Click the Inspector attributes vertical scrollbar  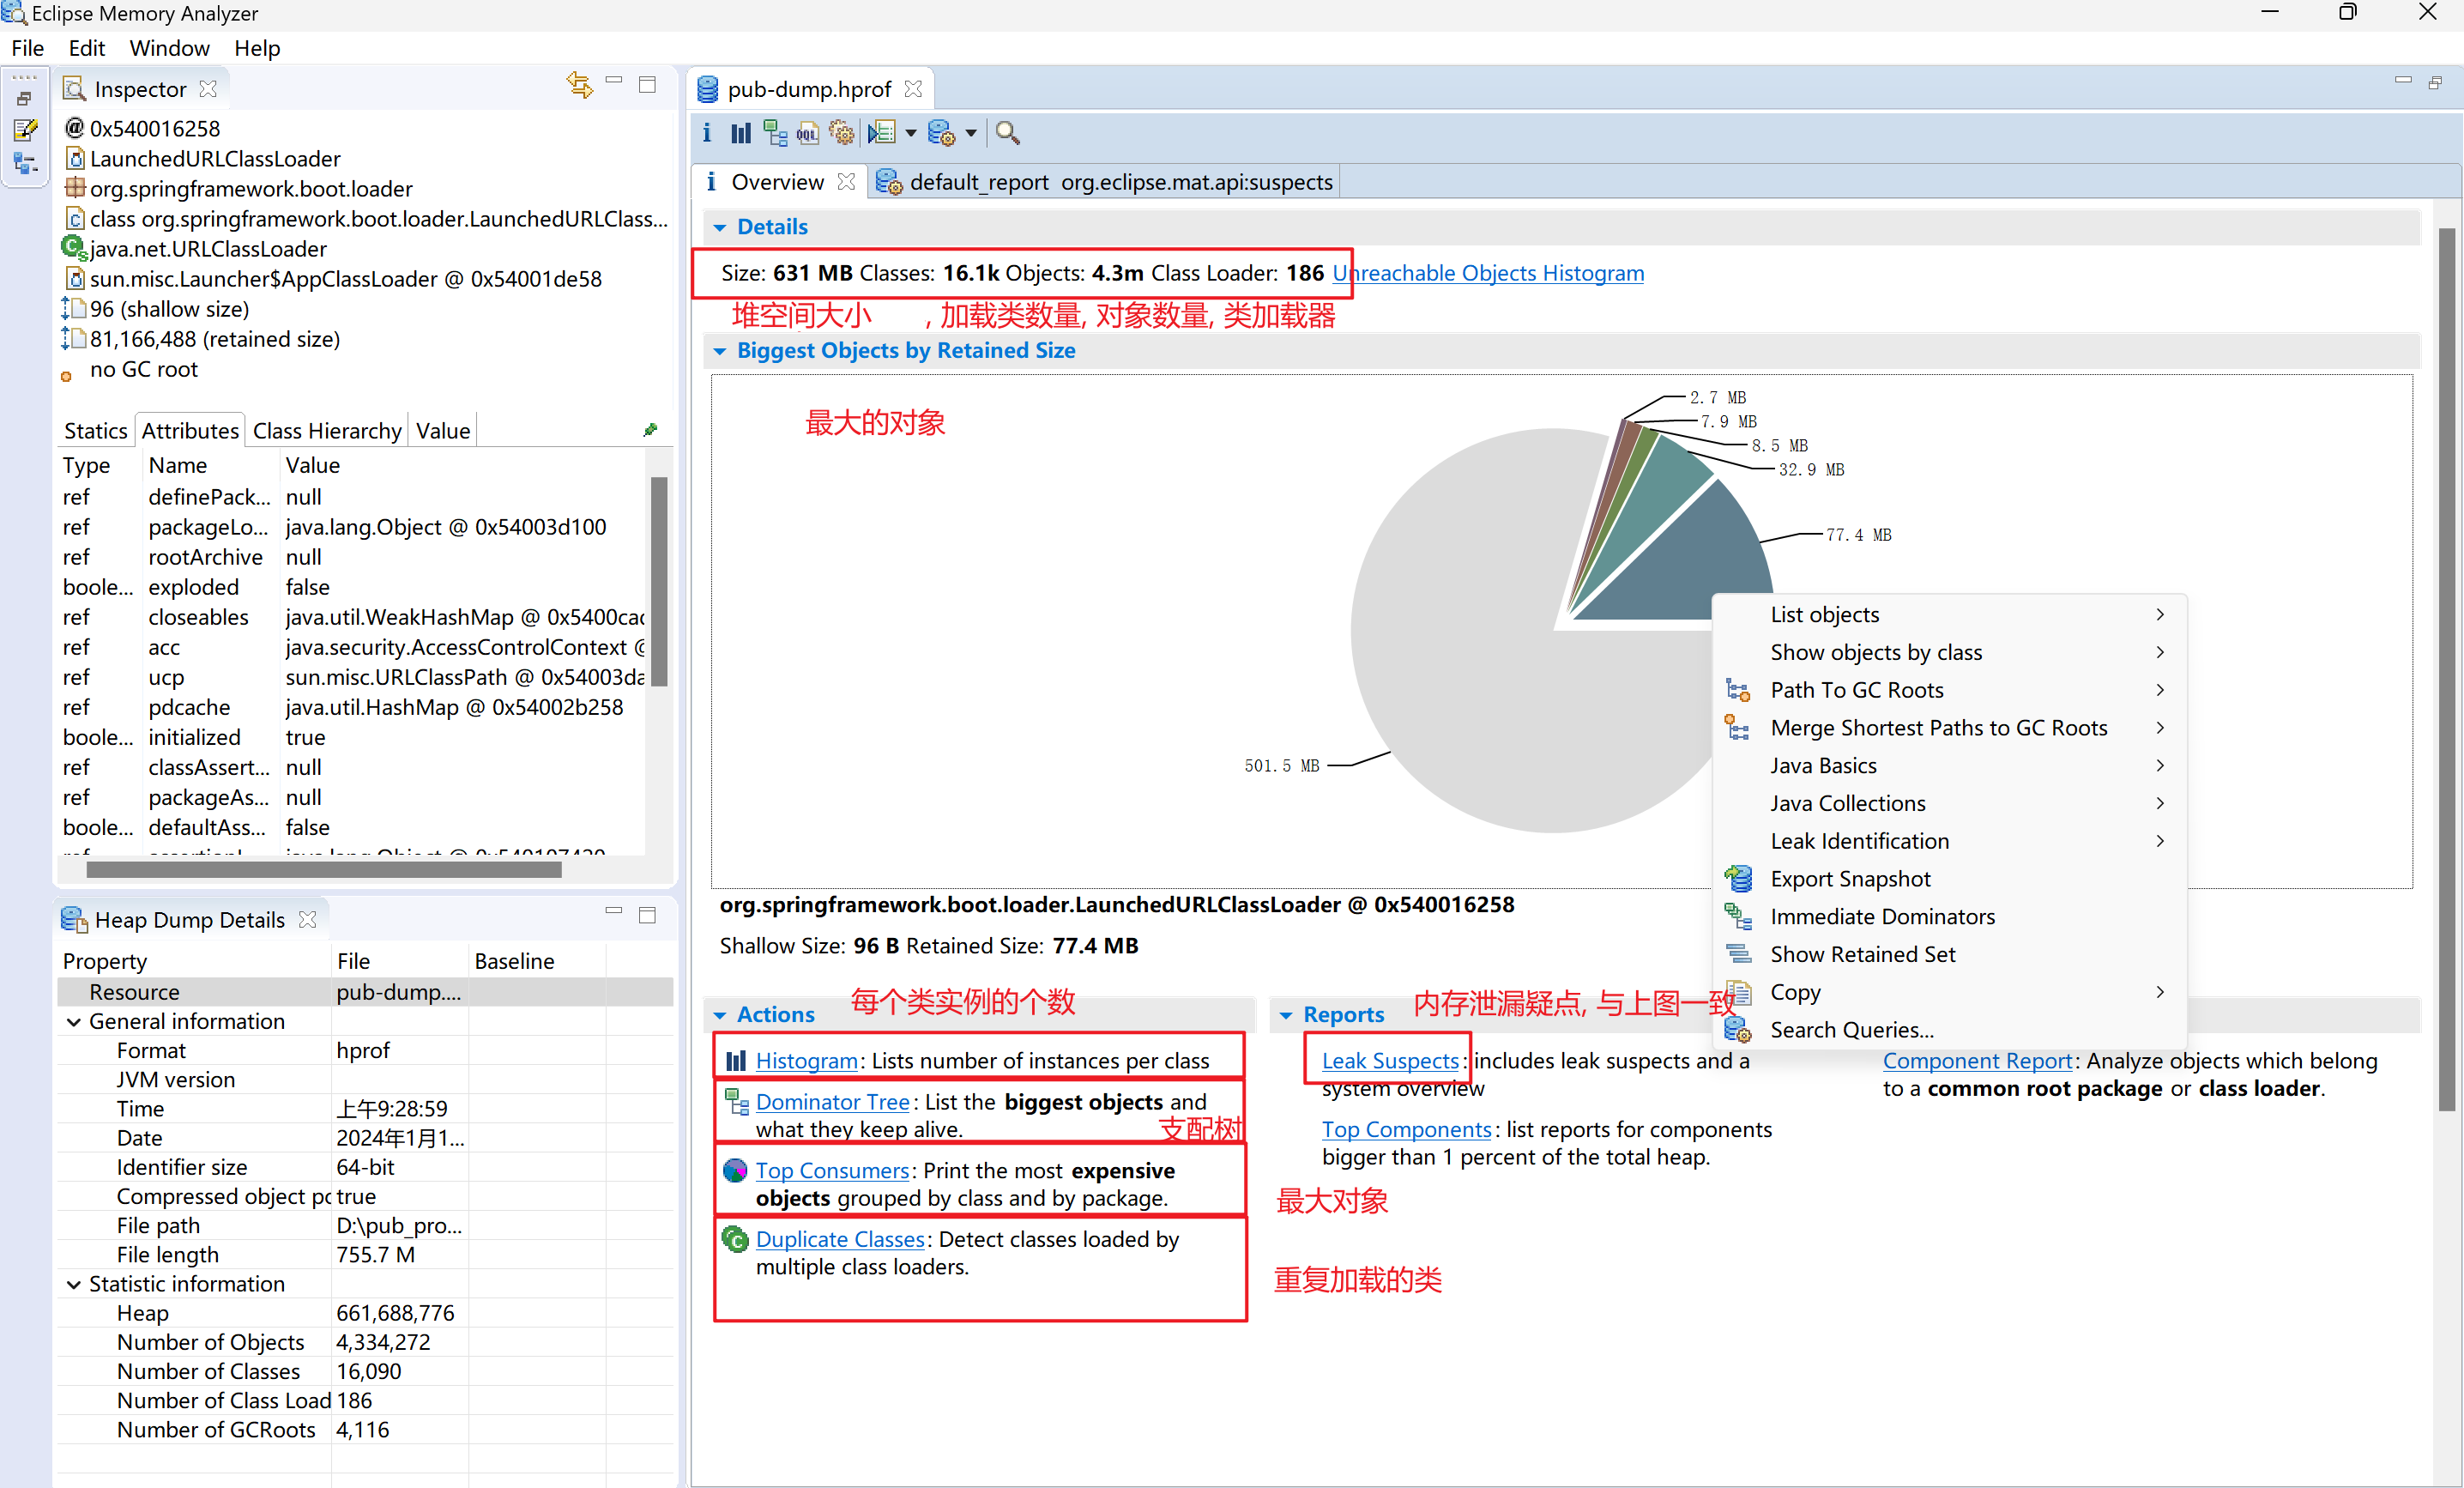point(659,581)
